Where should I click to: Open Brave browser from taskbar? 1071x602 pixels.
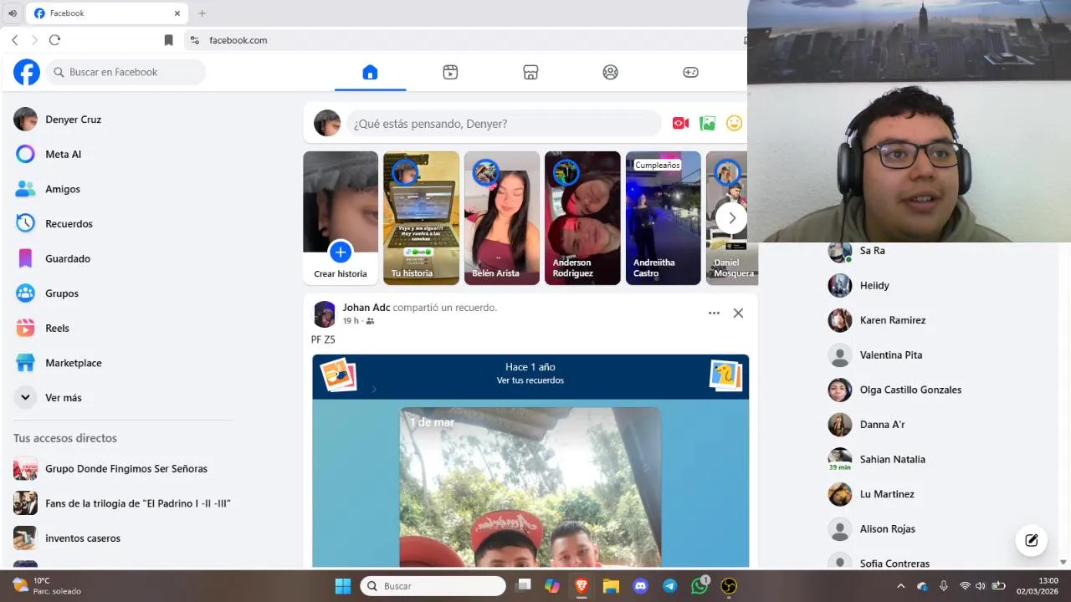582,586
